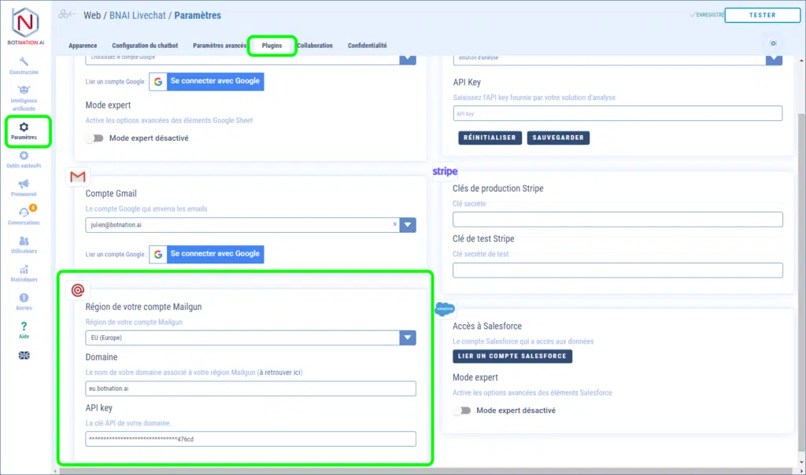806x475 pixels.
Task: Toggle Google Sheet Mode expert switch
Action: (x=95, y=138)
